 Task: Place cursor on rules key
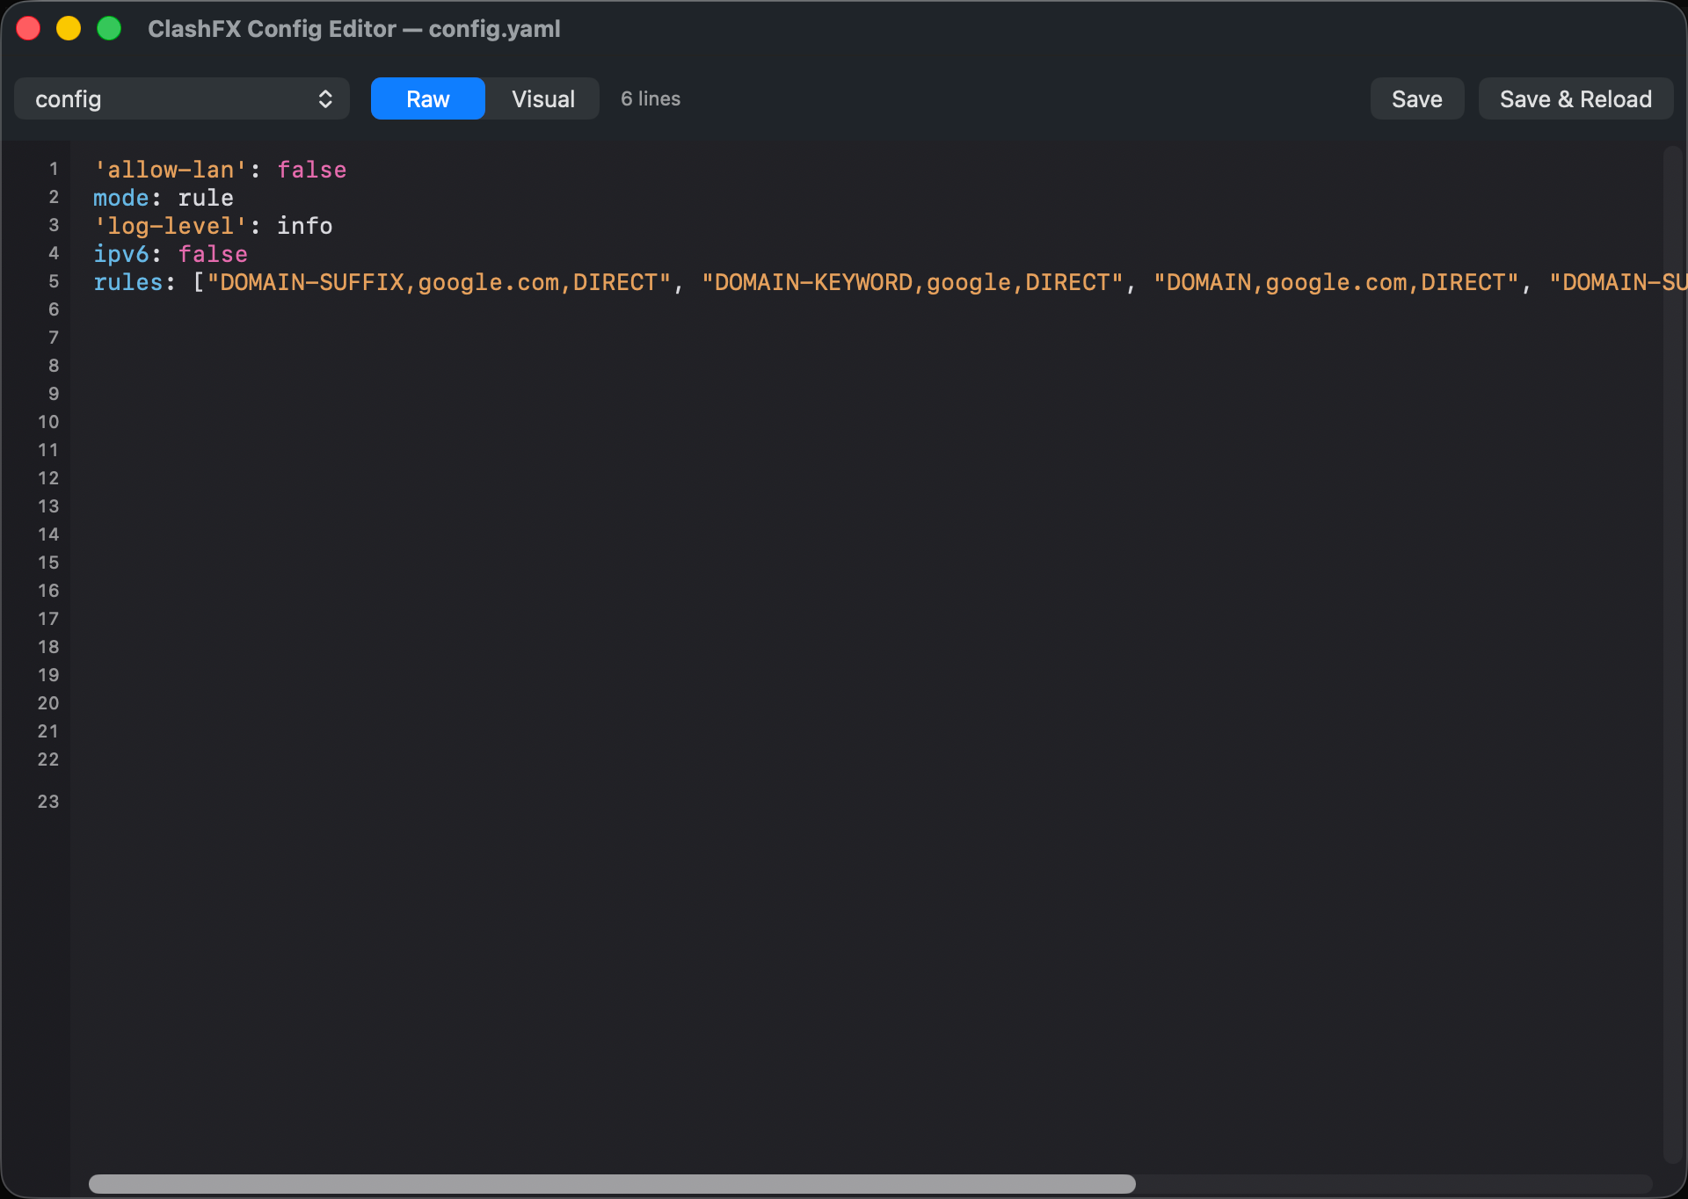coord(128,282)
